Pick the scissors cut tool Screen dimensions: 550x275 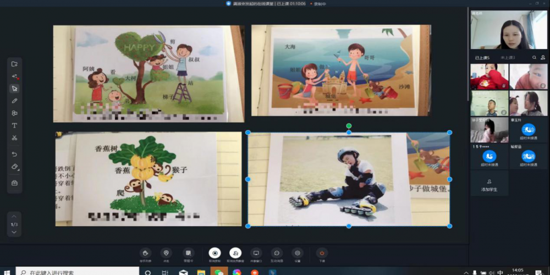14,137
